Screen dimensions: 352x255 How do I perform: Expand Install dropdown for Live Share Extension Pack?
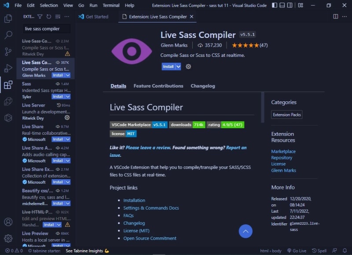pyautogui.click(x=68, y=182)
